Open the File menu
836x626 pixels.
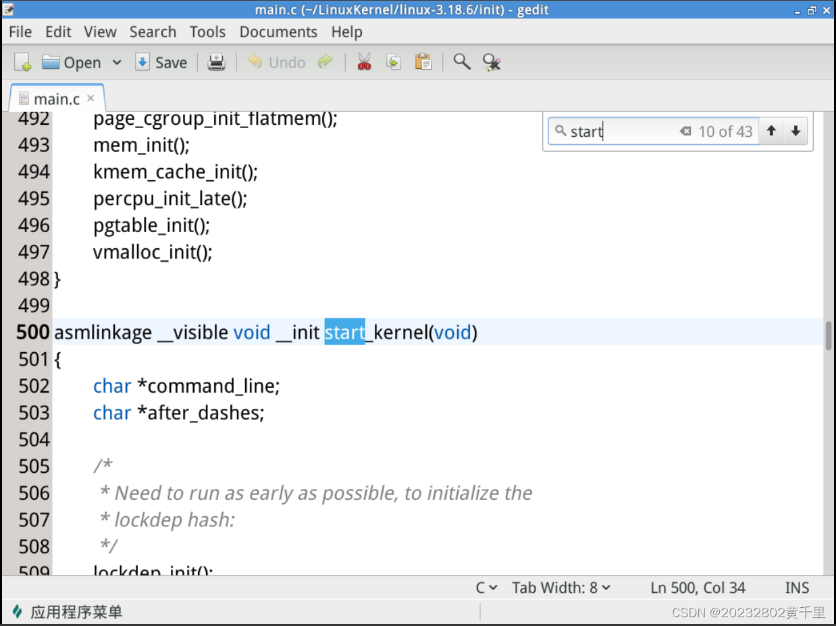(20, 32)
